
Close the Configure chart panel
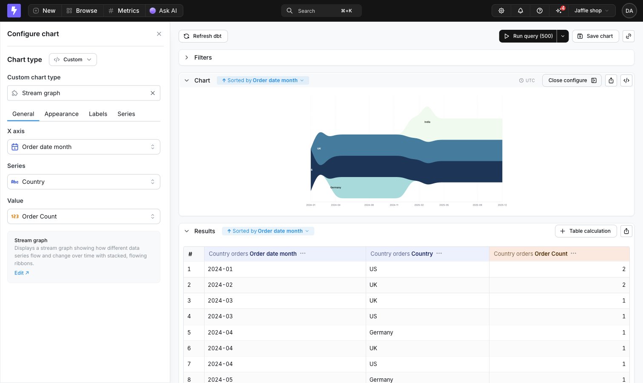(159, 34)
